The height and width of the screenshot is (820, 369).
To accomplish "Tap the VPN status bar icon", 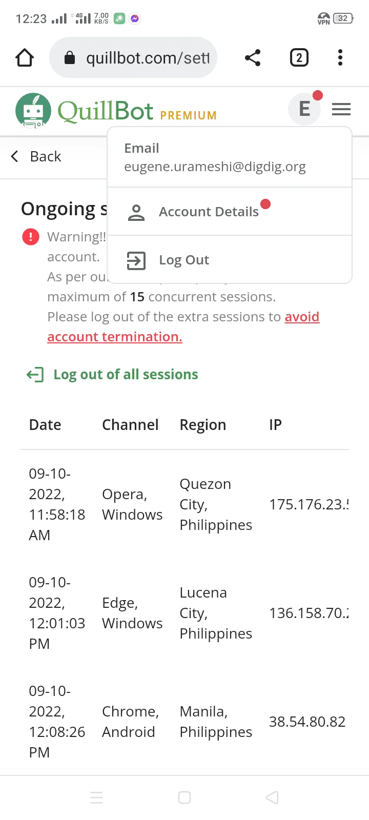I will click(x=324, y=18).
